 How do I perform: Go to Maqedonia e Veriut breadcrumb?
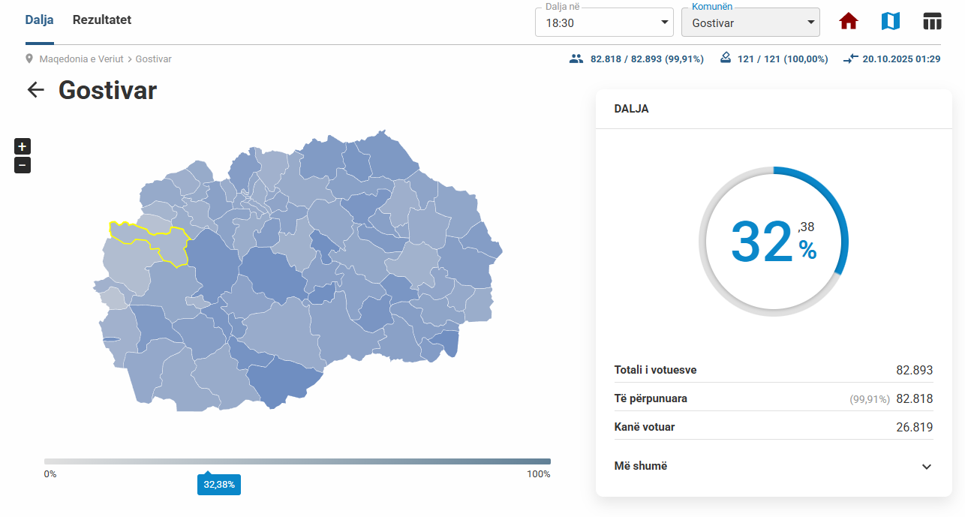81,59
